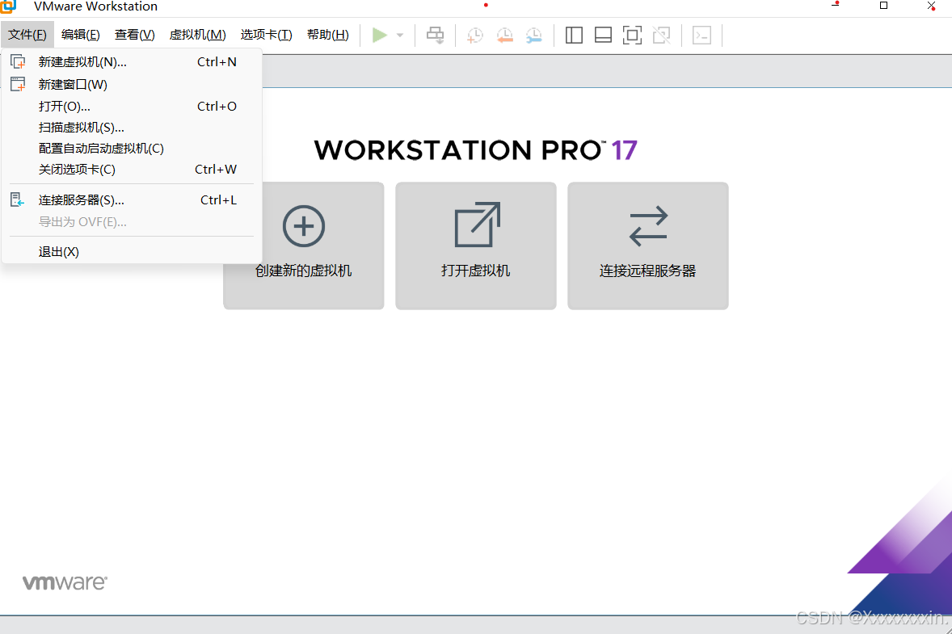
Task: Select 扫描虚拟机(S)... menu entry
Action: [x=132, y=128]
